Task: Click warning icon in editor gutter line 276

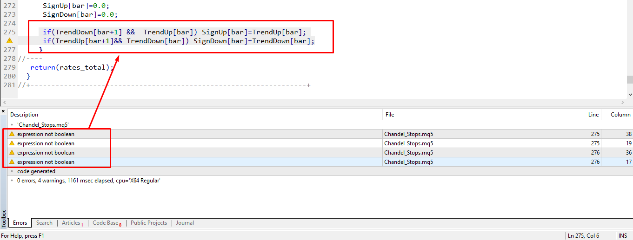Action: tap(9, 41)
